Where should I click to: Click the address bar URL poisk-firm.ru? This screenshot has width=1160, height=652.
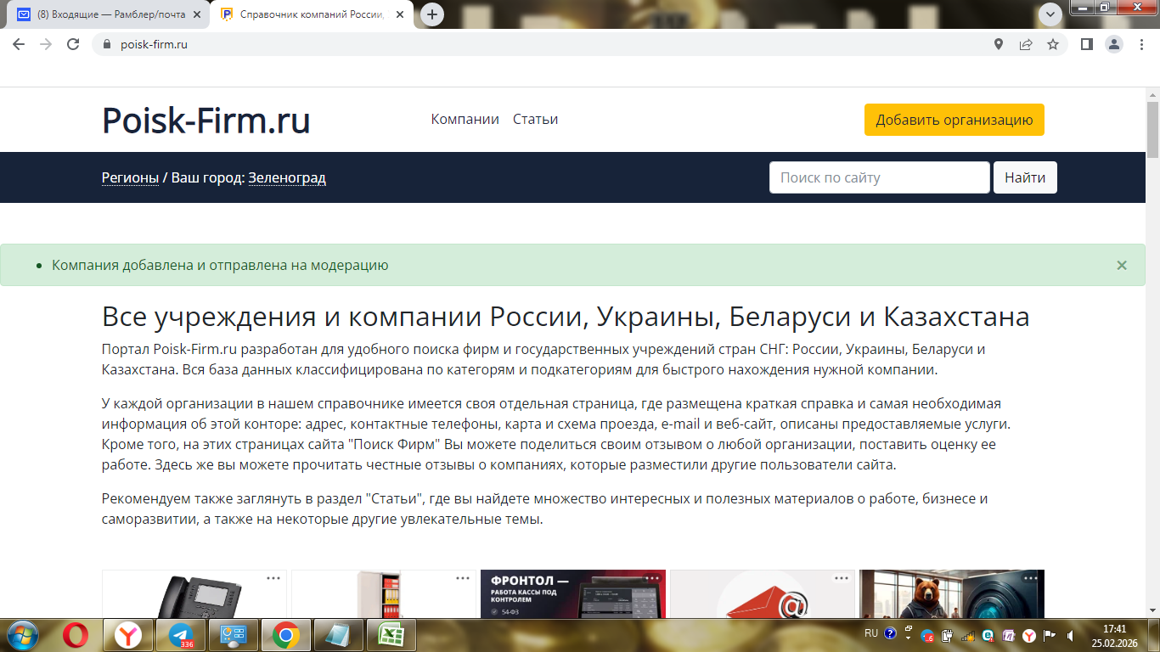coord(154,44)
